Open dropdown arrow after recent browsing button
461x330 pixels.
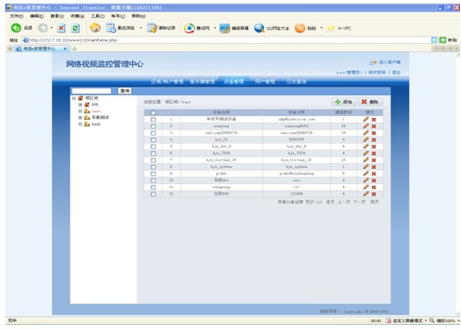tap(141, 28)
